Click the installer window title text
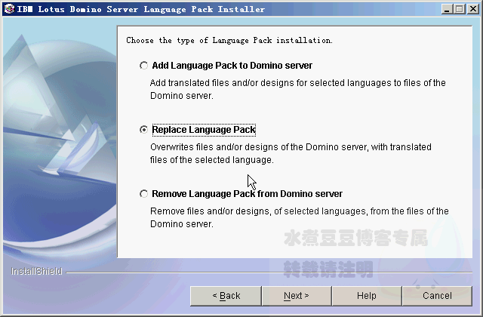 point(141,9)
